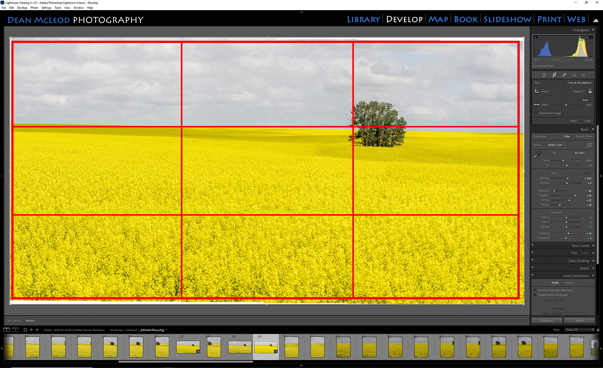Open the Tool Overlay Always dropdown
Screen dimensions: 603x368
point(32,320)
